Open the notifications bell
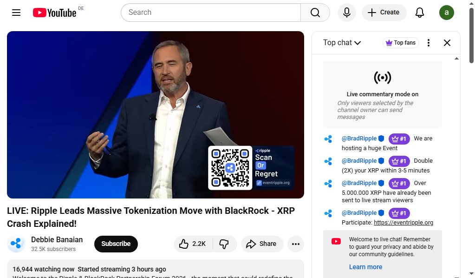The width and height of the screenshot is (475, 278). pos(420,13)
